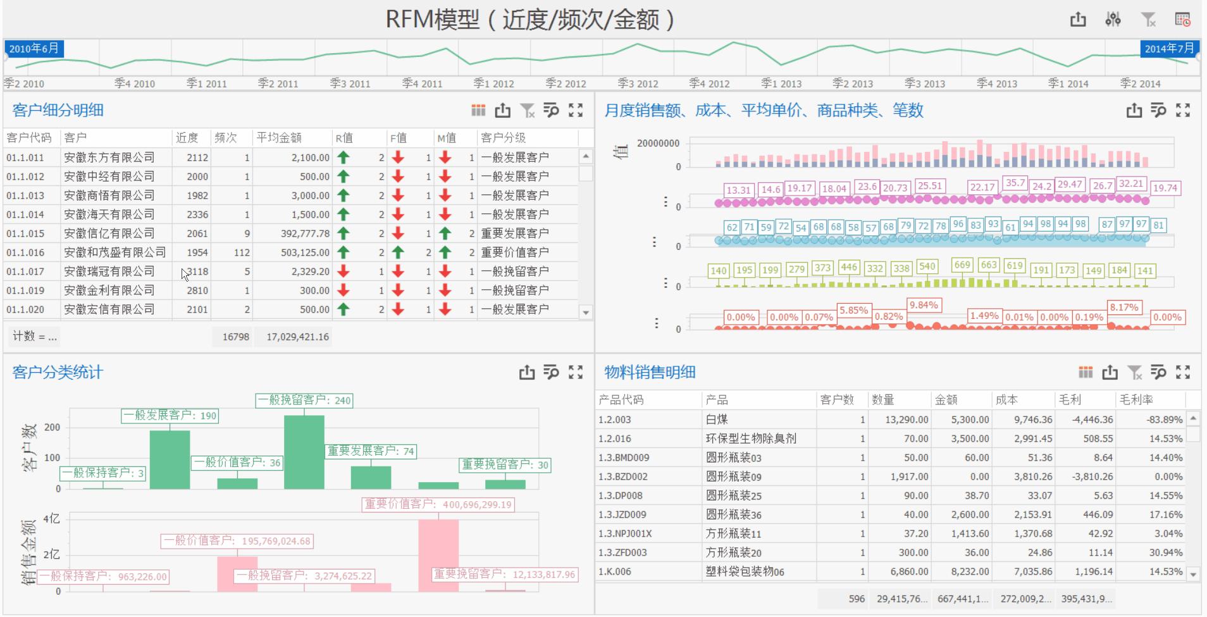Open the scheduled report calendar icon

point(1182,20)
